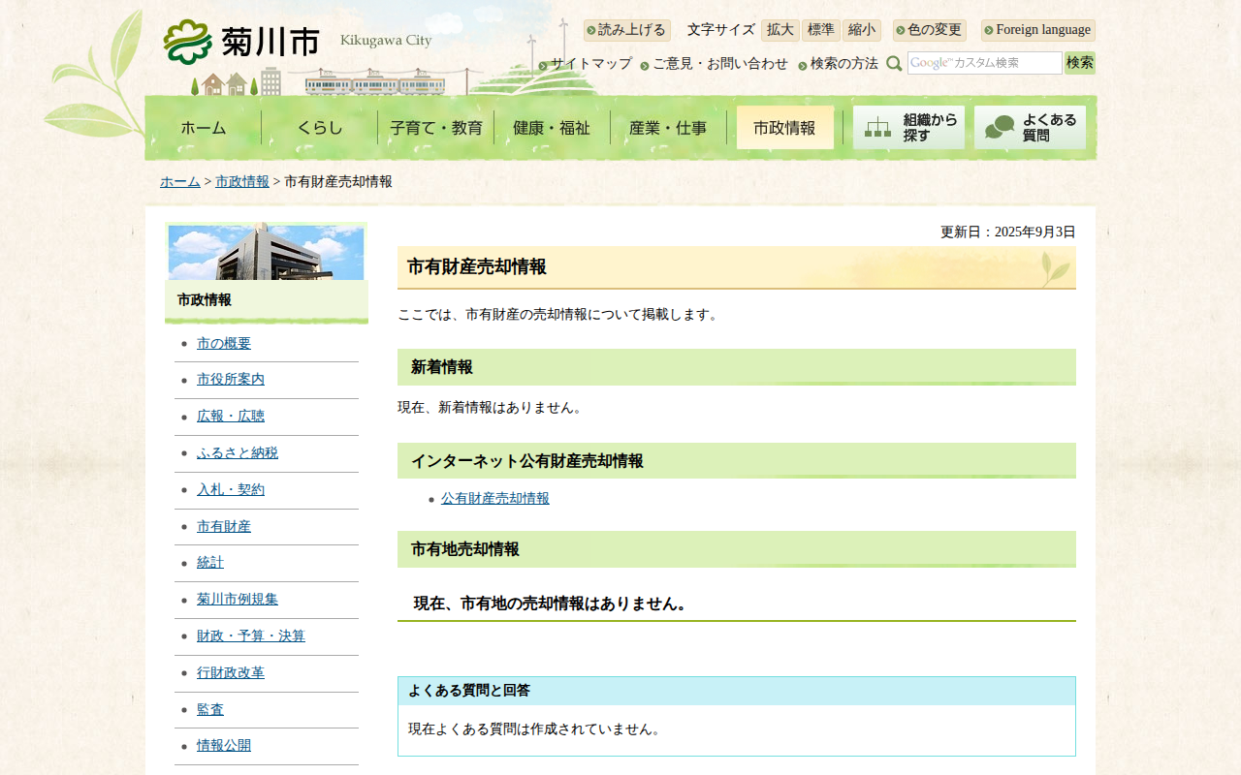
Task: Click the 公有財産売却情報 link
Action: (494, 499)
